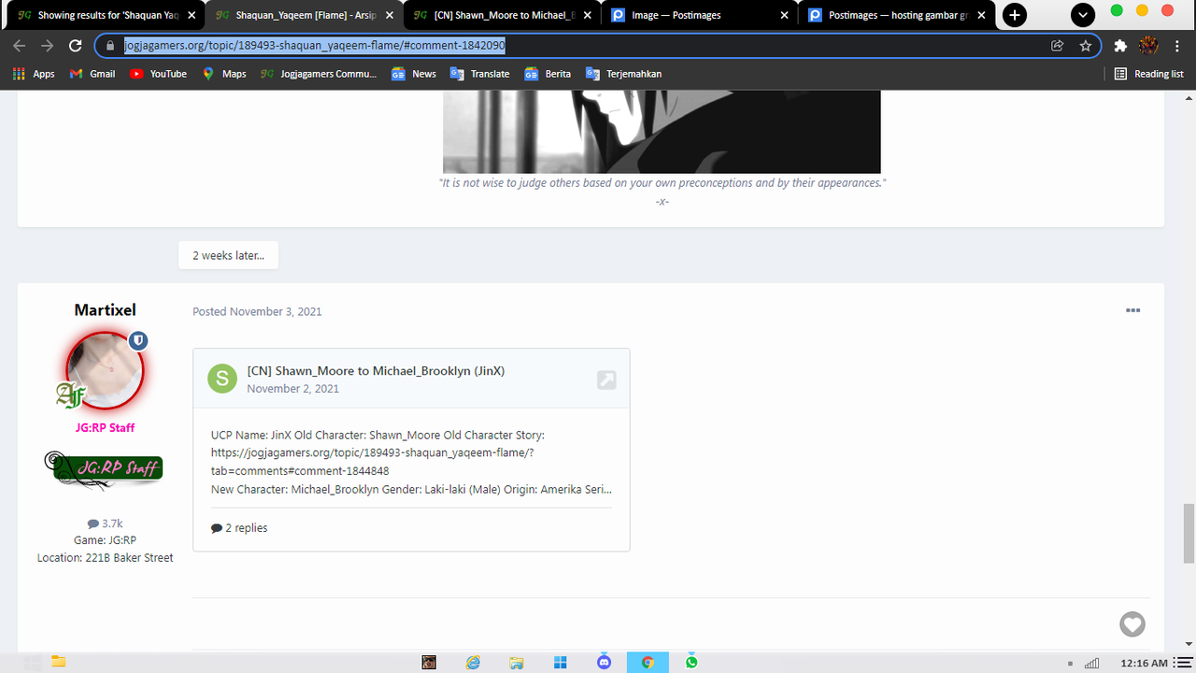1196x673 pixels.
Task: Reload the current page
Action: pyautogui.click(x=75, y=46)
